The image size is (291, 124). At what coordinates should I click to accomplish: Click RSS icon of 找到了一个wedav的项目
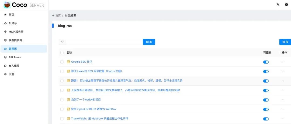[68, 100]
